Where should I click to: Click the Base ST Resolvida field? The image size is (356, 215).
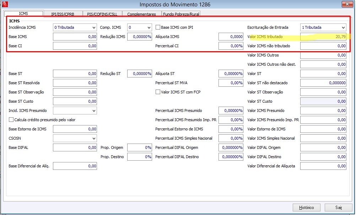tap(75, 83)
